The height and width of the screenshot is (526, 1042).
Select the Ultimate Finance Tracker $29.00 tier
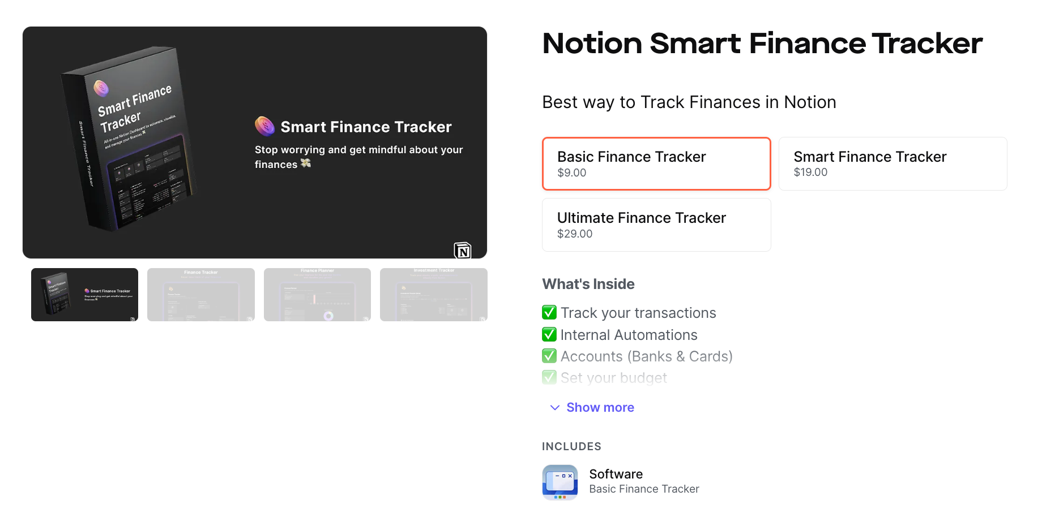656,224
